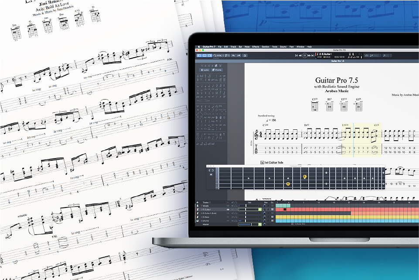Select Guitar Pro 7.5 document tab
Image resolution: width=419 pixels, height=280 pixels.
tap(338, 61)
